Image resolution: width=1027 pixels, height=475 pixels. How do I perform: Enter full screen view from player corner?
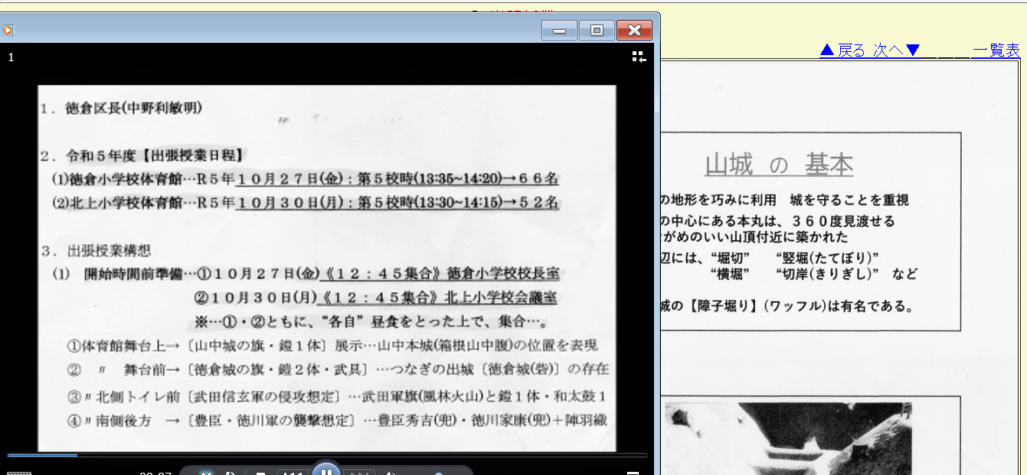click(x=633, y=473)
